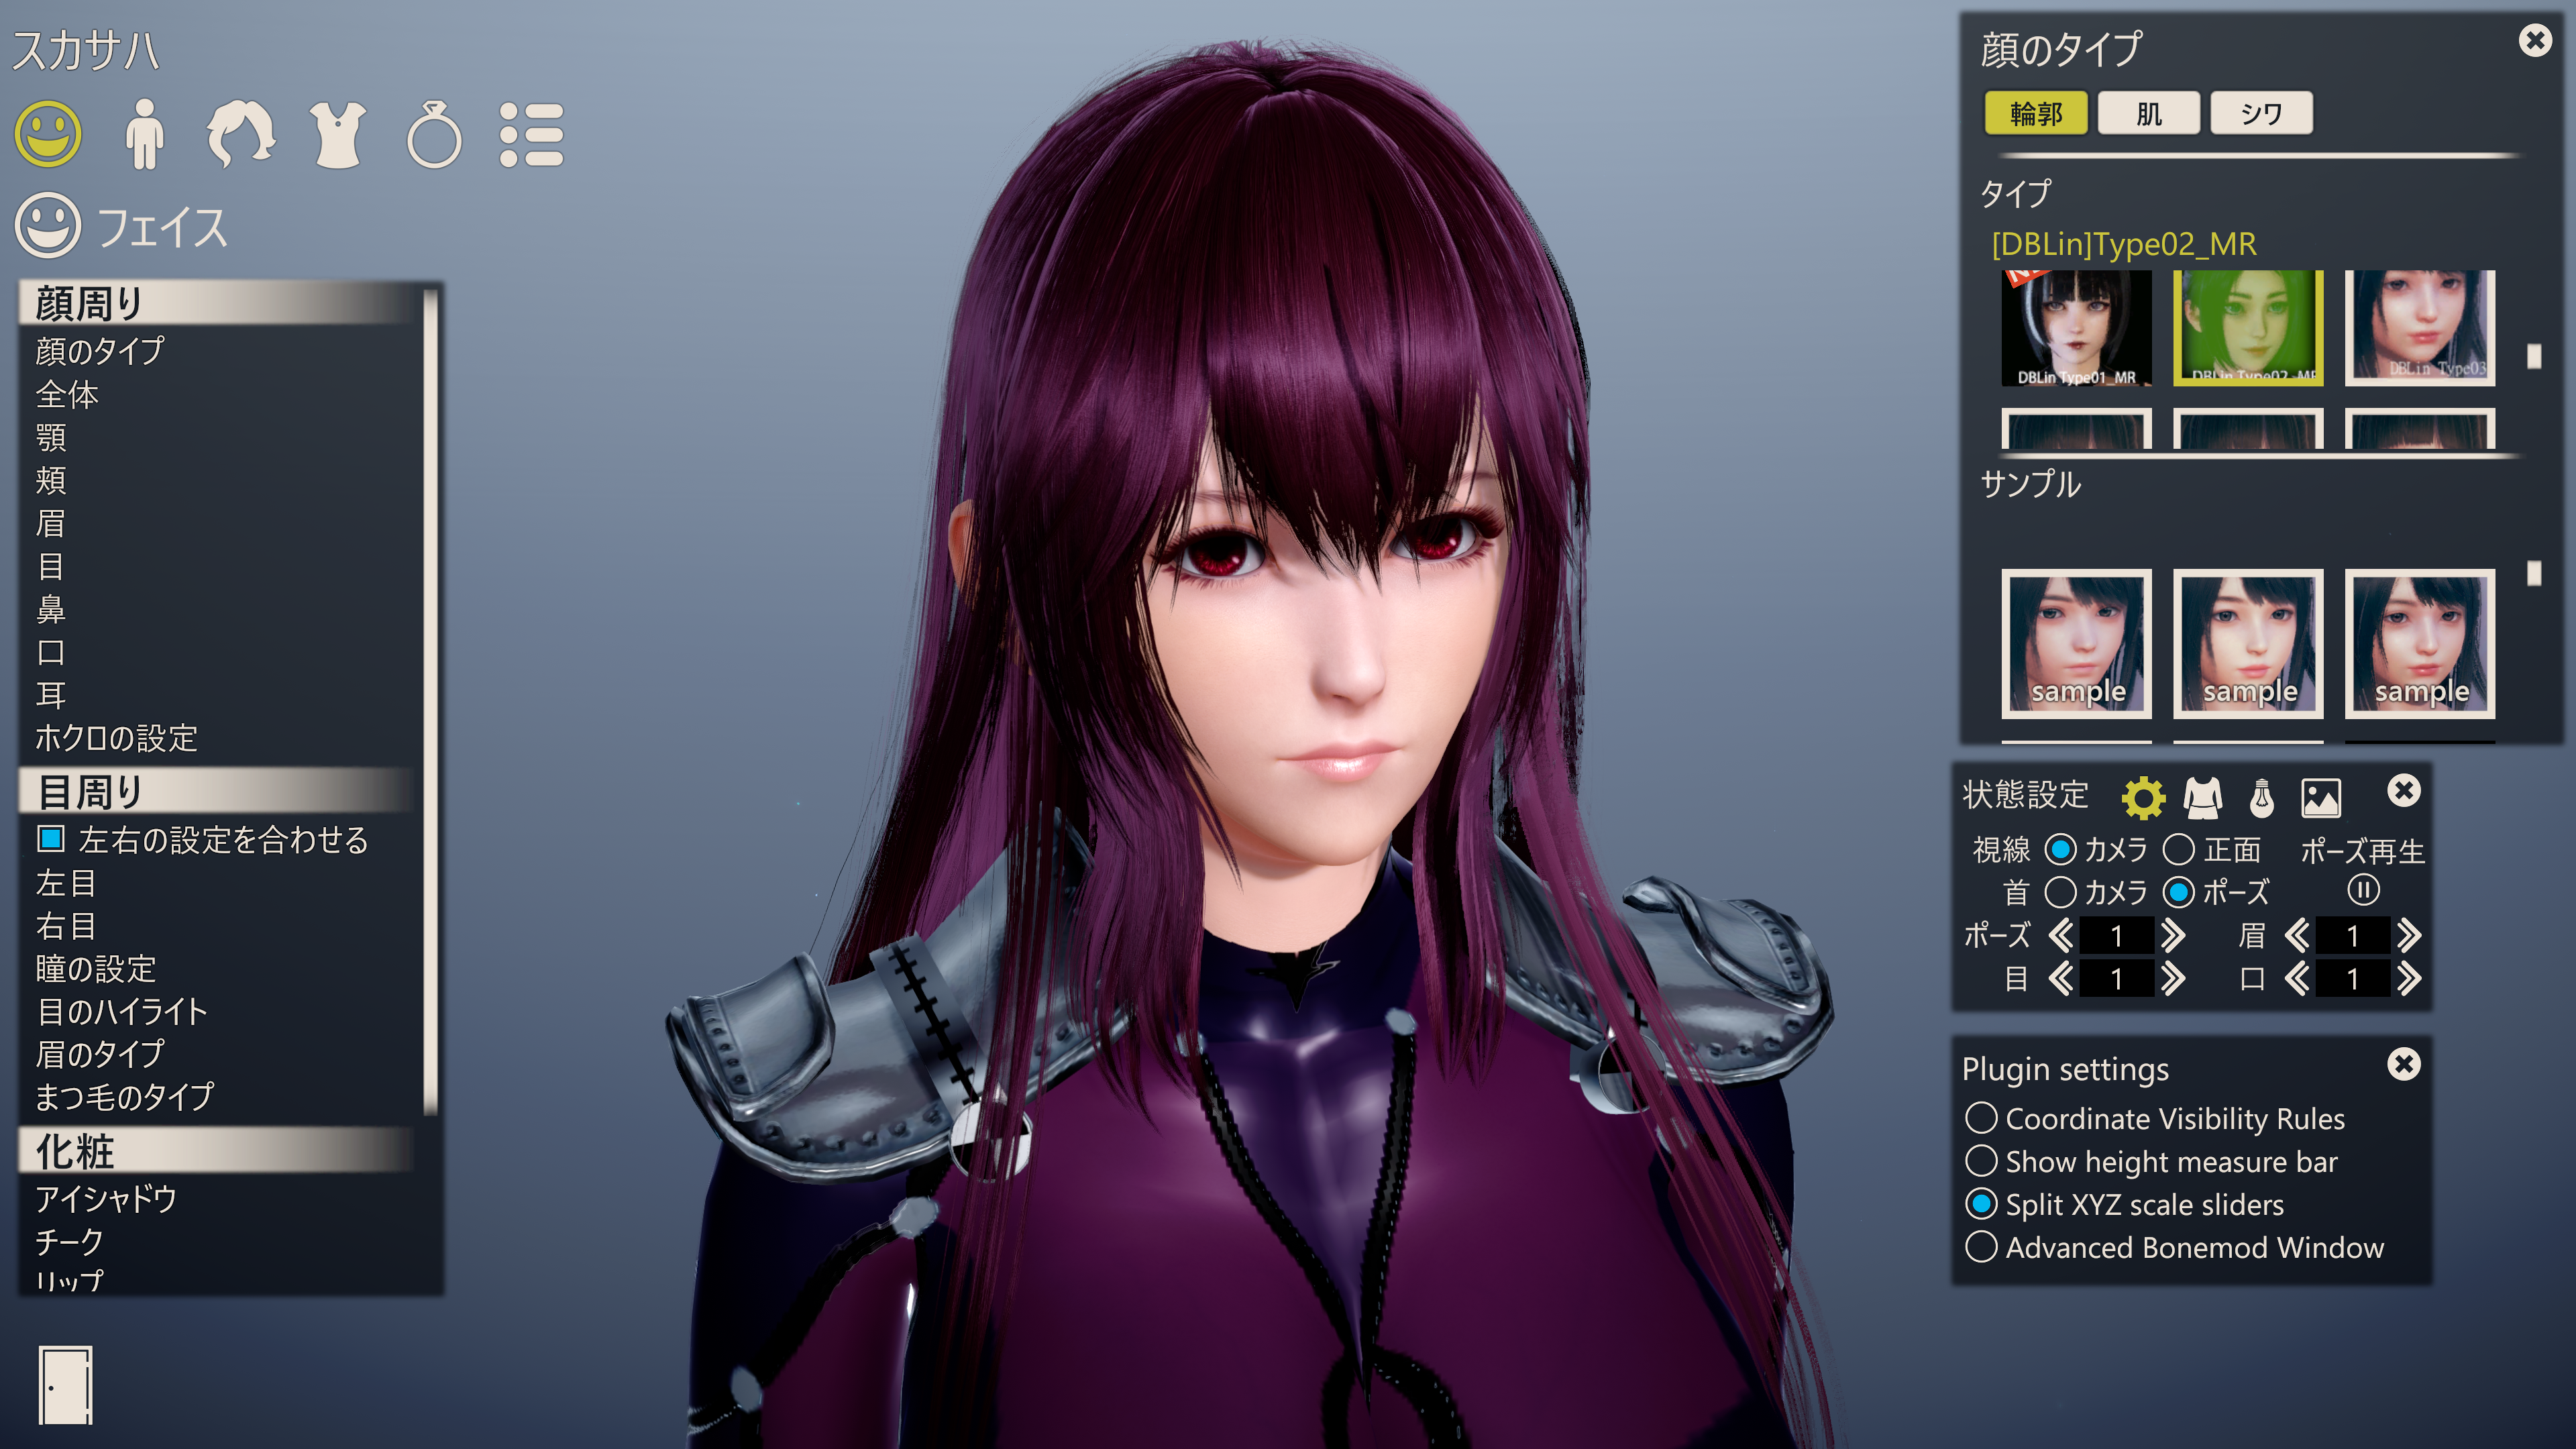Go to next ポーズ number
Viewport: 2576px width, 1449px height.
[2172, 936]
